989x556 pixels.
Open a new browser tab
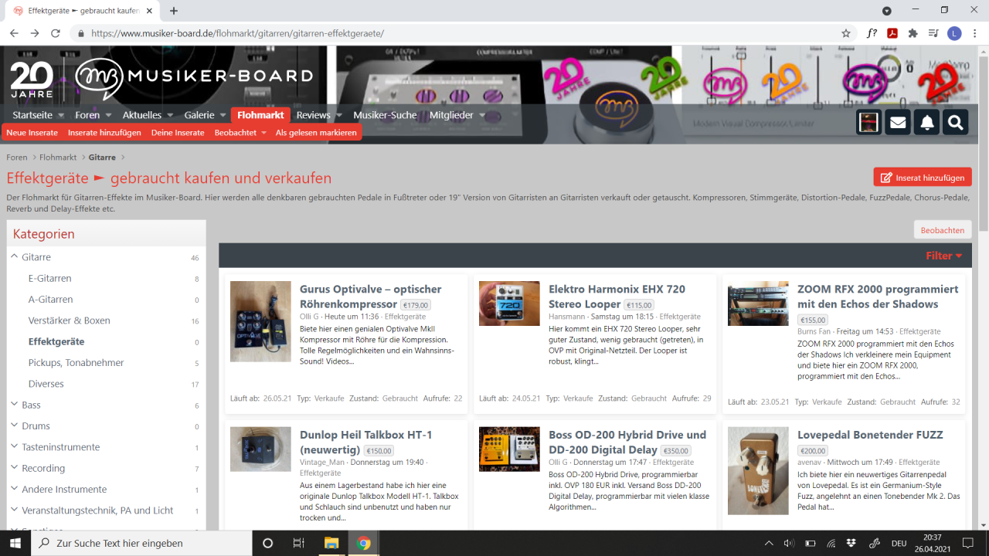pyautogui.click(x=174, y=11)
